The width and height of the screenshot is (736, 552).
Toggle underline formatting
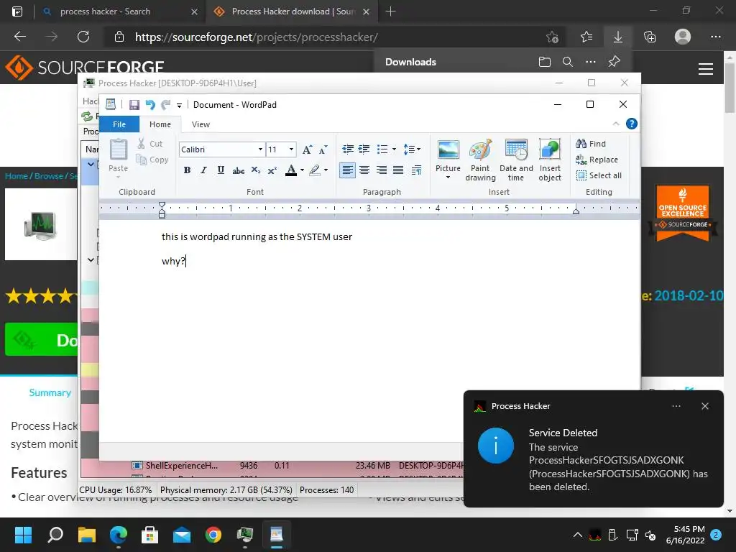(x=221, y=170)
